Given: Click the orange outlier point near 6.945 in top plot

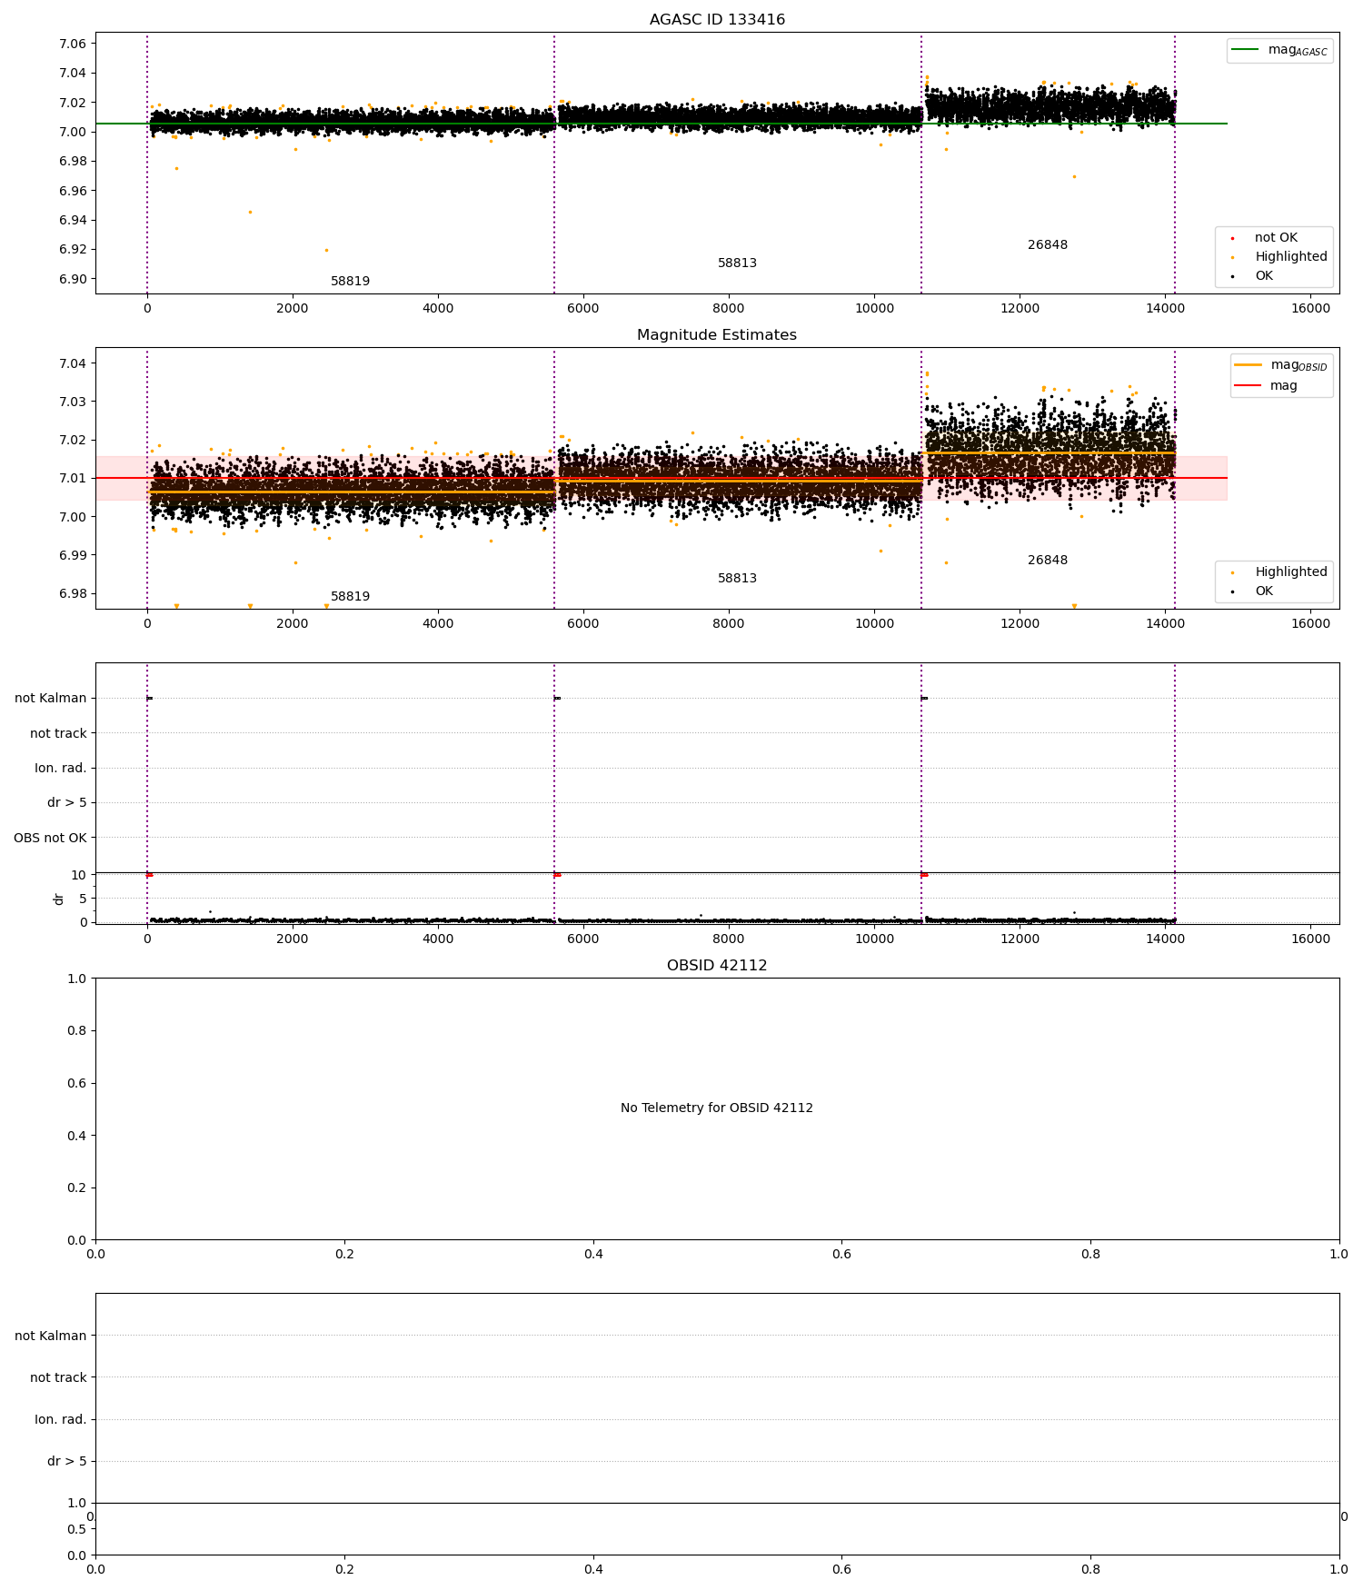Looking at the screenshot, I should pos(250,212).
